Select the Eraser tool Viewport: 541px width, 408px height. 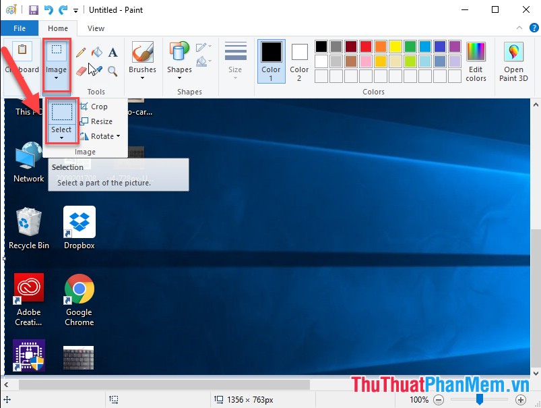[81, 70]
